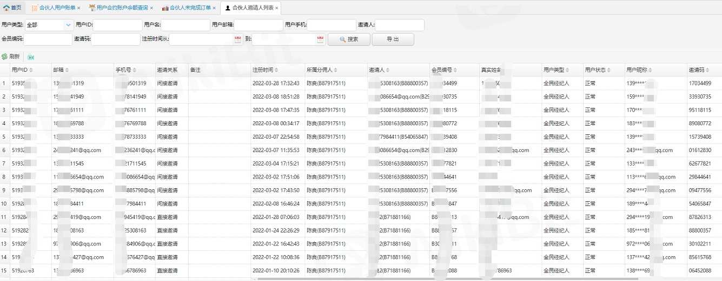Click the 邀请码 filter input field
This screenshot has height=281, width=722.
pos(116,39)
